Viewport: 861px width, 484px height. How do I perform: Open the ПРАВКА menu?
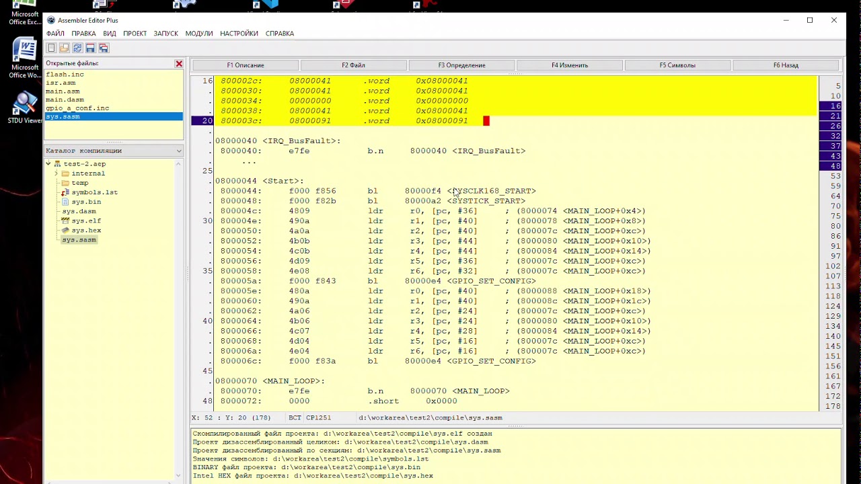(x=83, y=34)
